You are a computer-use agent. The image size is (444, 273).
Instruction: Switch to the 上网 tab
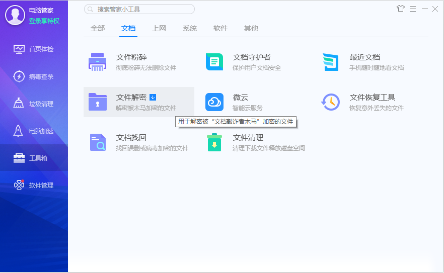click(x=159, y=28)
